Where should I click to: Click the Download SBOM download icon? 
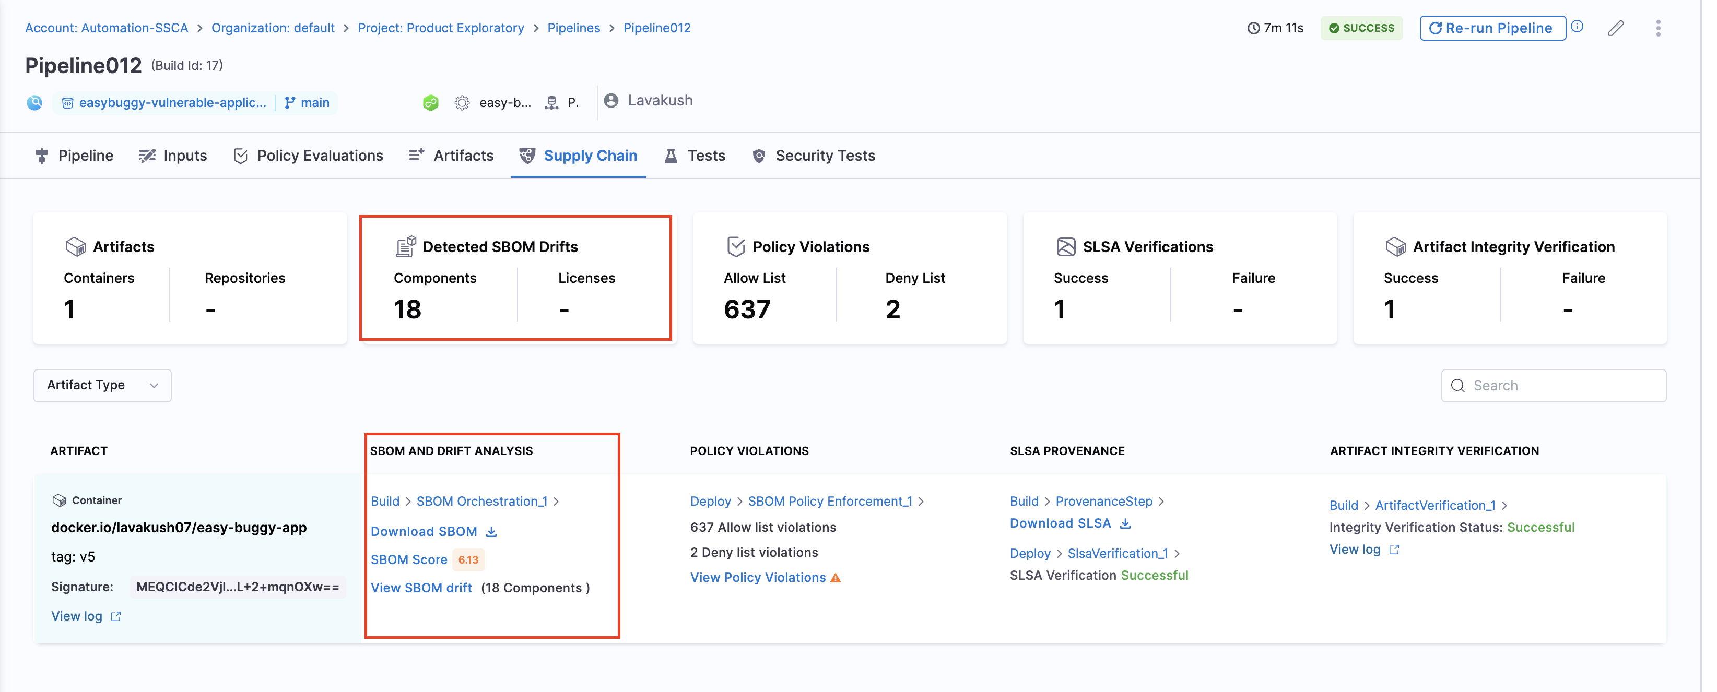491,531
